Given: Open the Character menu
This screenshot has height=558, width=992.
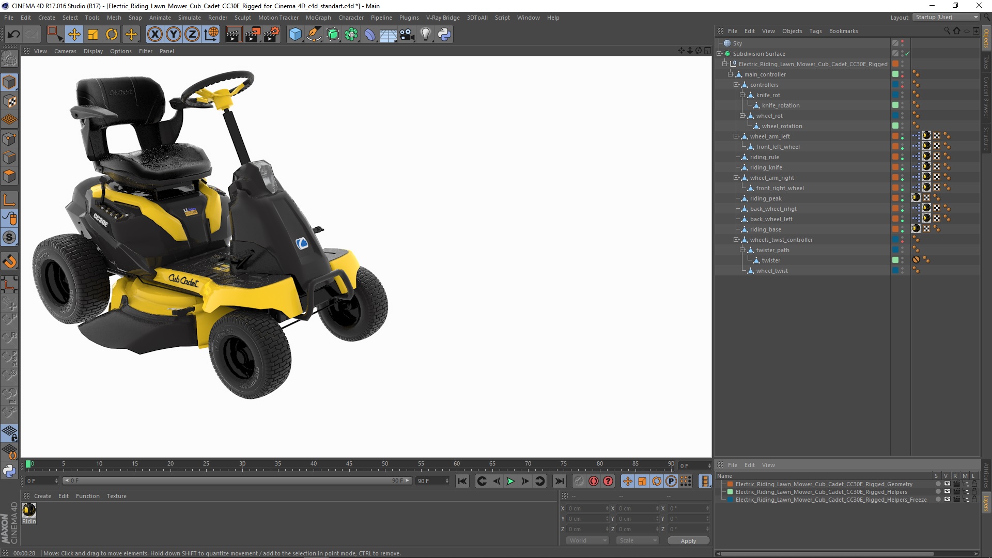Looking at the screenshot, I should (351, 18).
